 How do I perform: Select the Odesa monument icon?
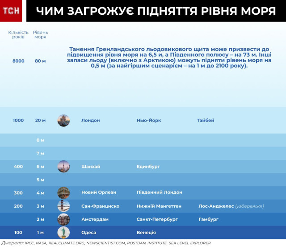pyautogui.click(x=63, y=232)
